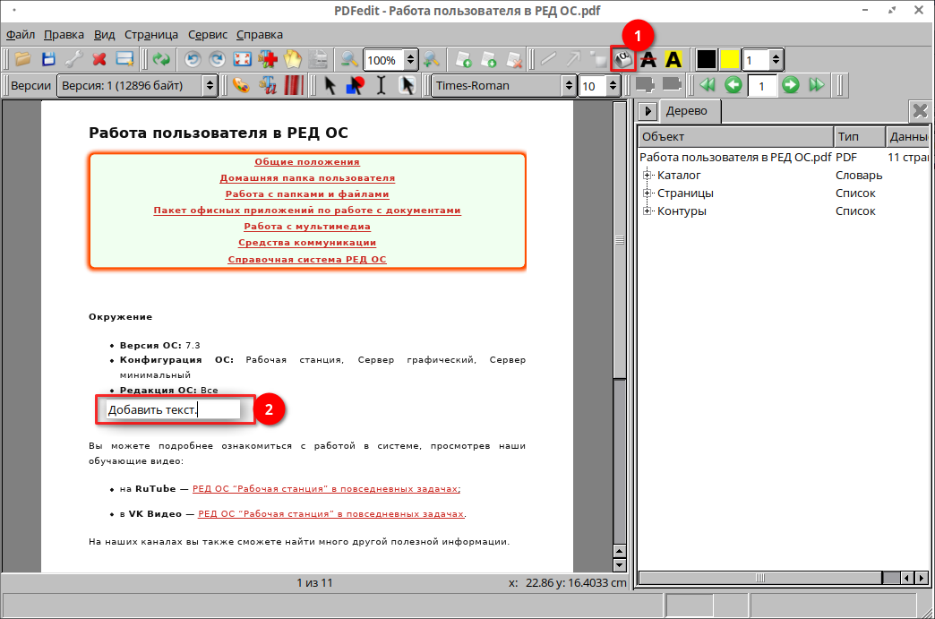Select the strikethrough text tool
The height and width of the screenshot is (619, 935).
[648, 60]
